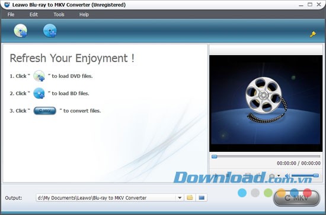
Task: Click the small MKV button in step 3
Action: pos(44,111)
